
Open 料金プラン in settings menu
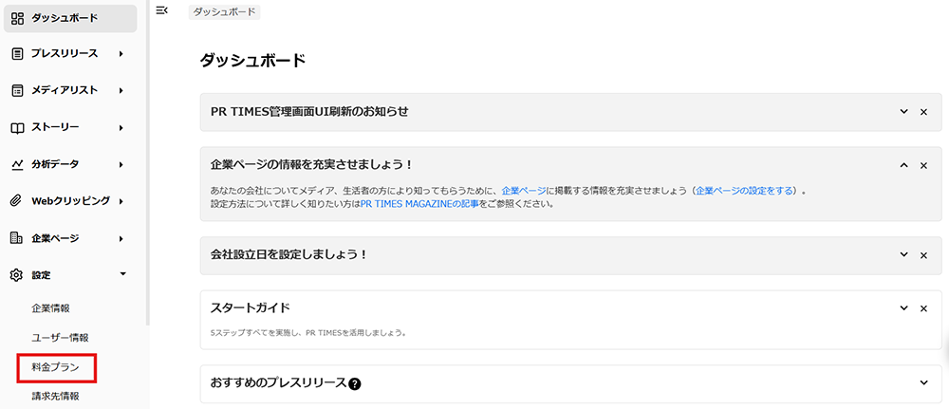click(x=53, y=366)
